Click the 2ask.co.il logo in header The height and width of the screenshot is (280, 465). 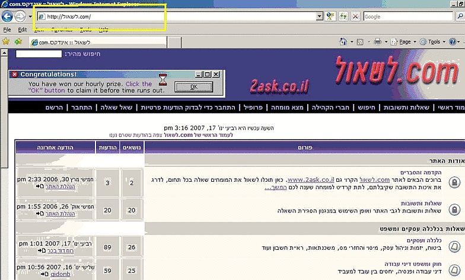(279, 86)
